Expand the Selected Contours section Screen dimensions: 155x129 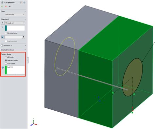pos(25,50)
